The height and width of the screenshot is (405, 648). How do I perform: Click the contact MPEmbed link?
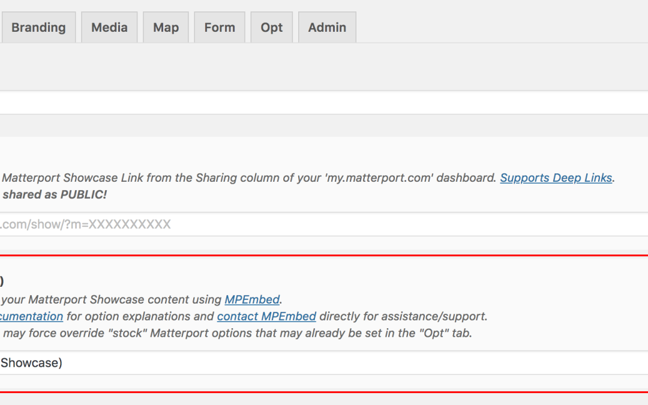tap(266, 316)
